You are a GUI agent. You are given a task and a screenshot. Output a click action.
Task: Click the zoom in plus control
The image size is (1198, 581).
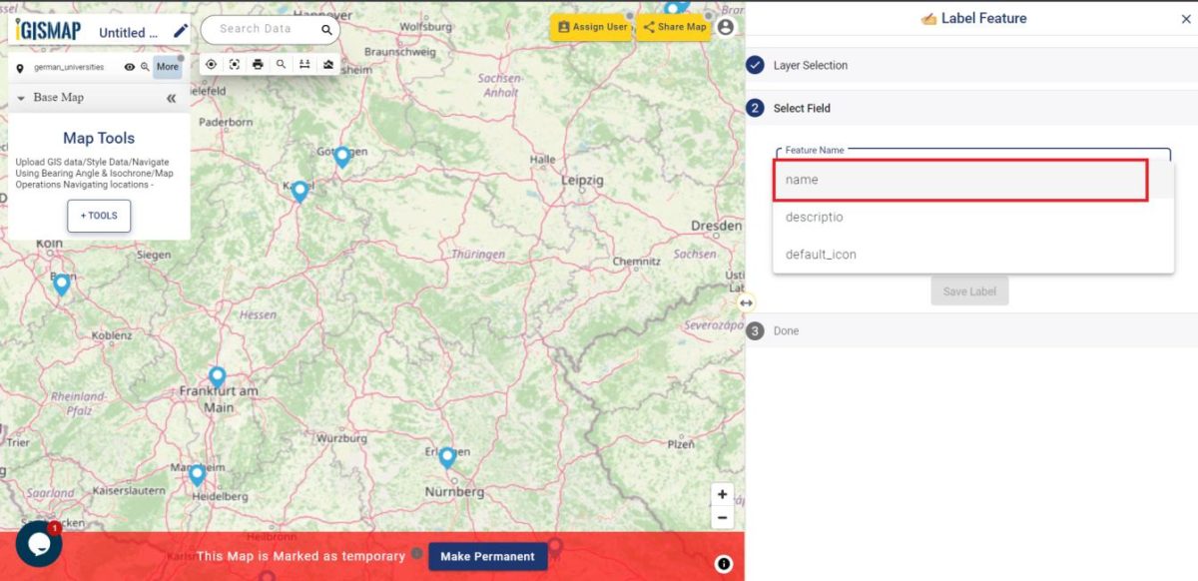(722, 493)
